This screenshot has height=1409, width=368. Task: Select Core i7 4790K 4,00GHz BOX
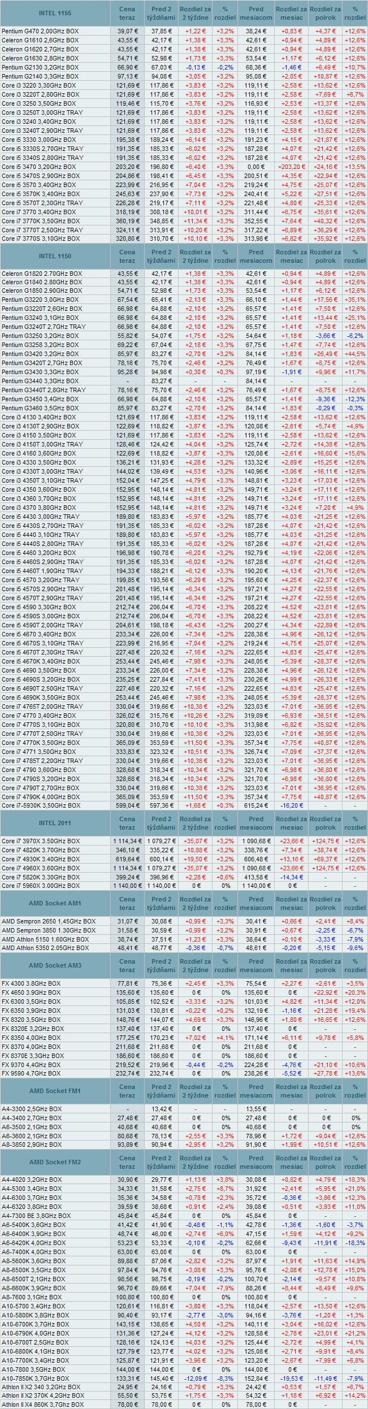click(41, 797)
